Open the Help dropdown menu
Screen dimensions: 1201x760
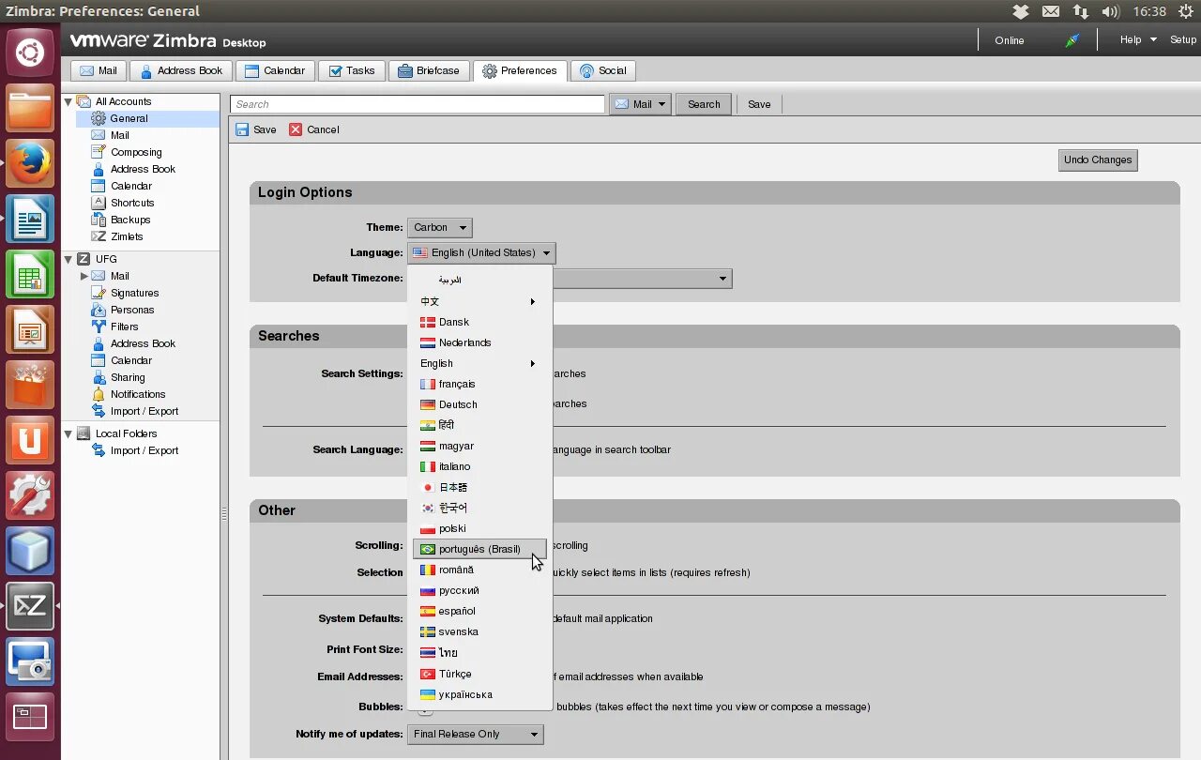click(1136, 39)
